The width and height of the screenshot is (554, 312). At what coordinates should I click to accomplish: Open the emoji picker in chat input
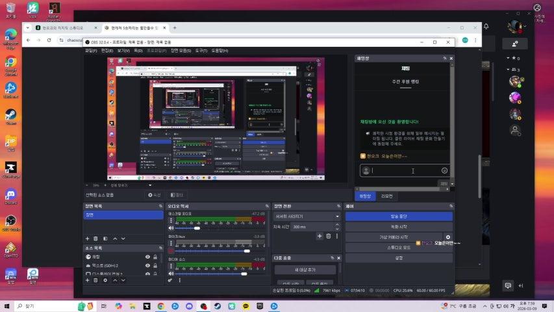coord(444,170)
